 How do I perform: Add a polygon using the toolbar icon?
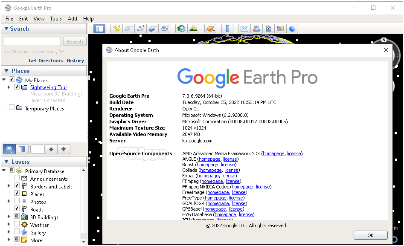pyautogui.click(x=128, y=29)
